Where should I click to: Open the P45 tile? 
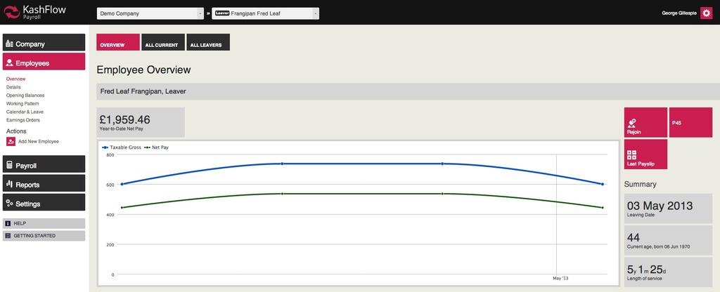(x=690, y=122)
